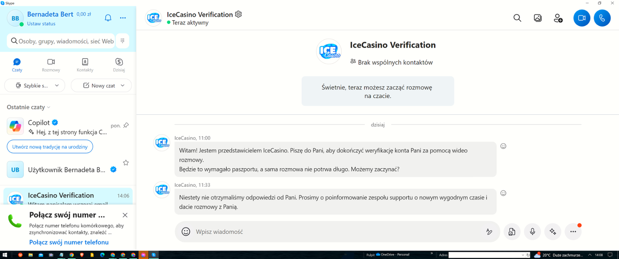
Task: Search within this conversation
Action: tap(517, 18)
